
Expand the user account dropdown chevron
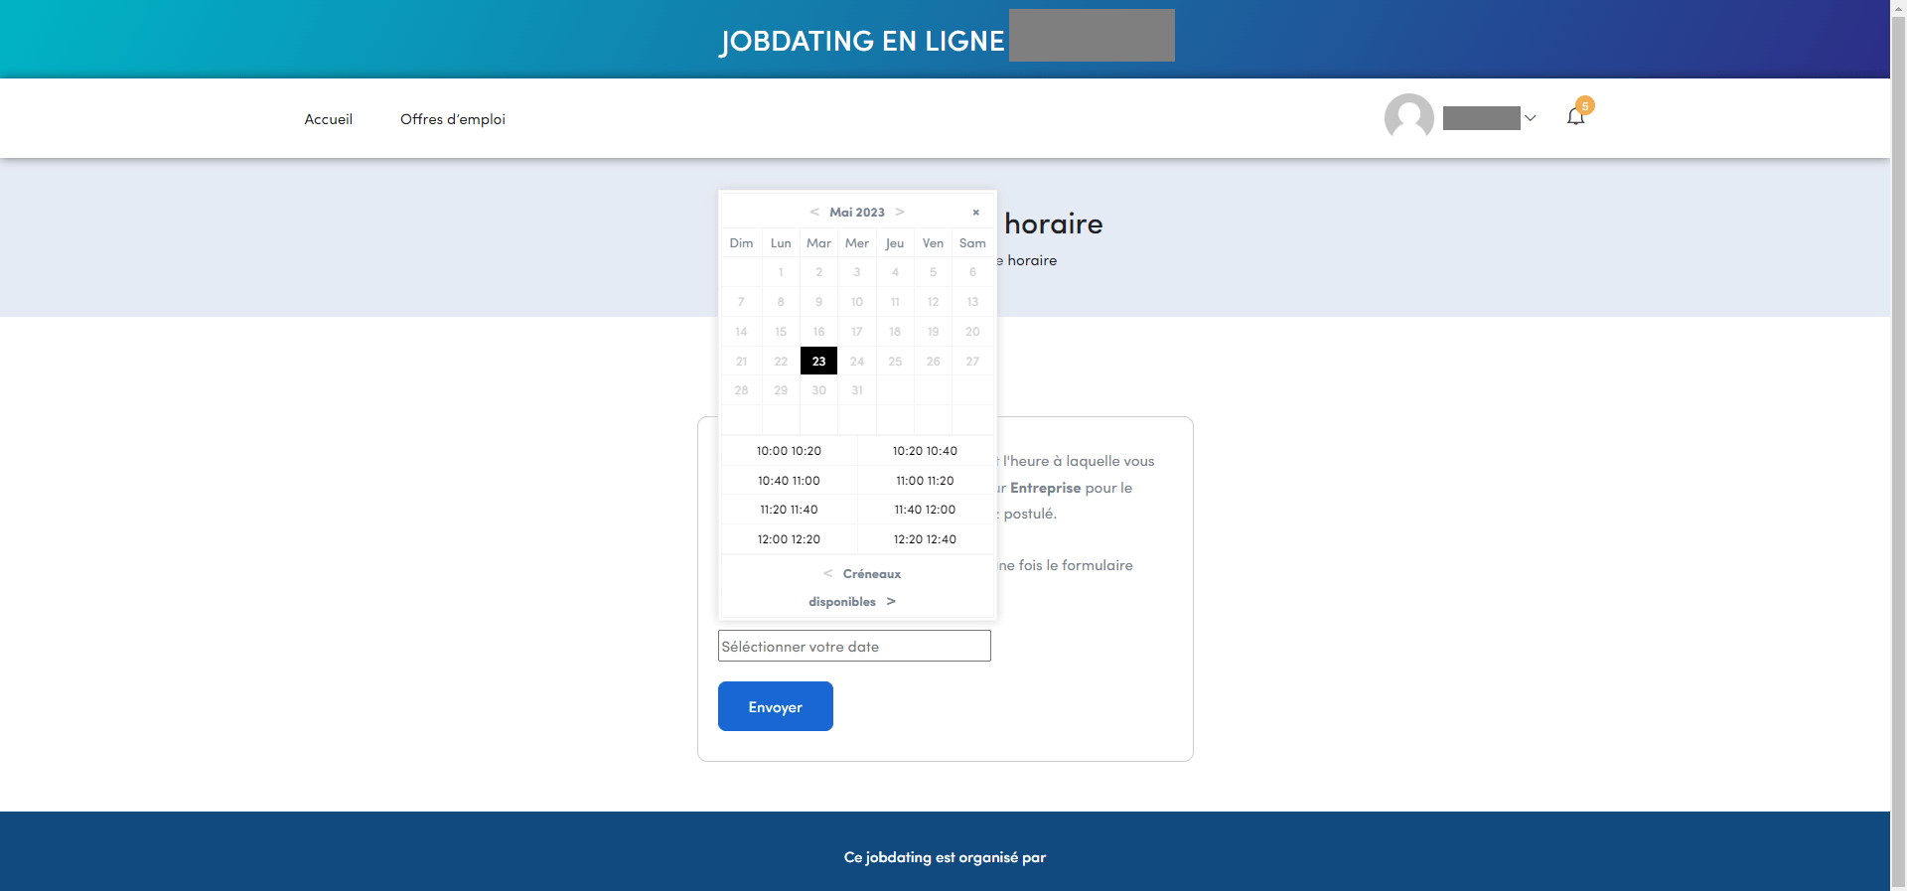point(1530,118)
